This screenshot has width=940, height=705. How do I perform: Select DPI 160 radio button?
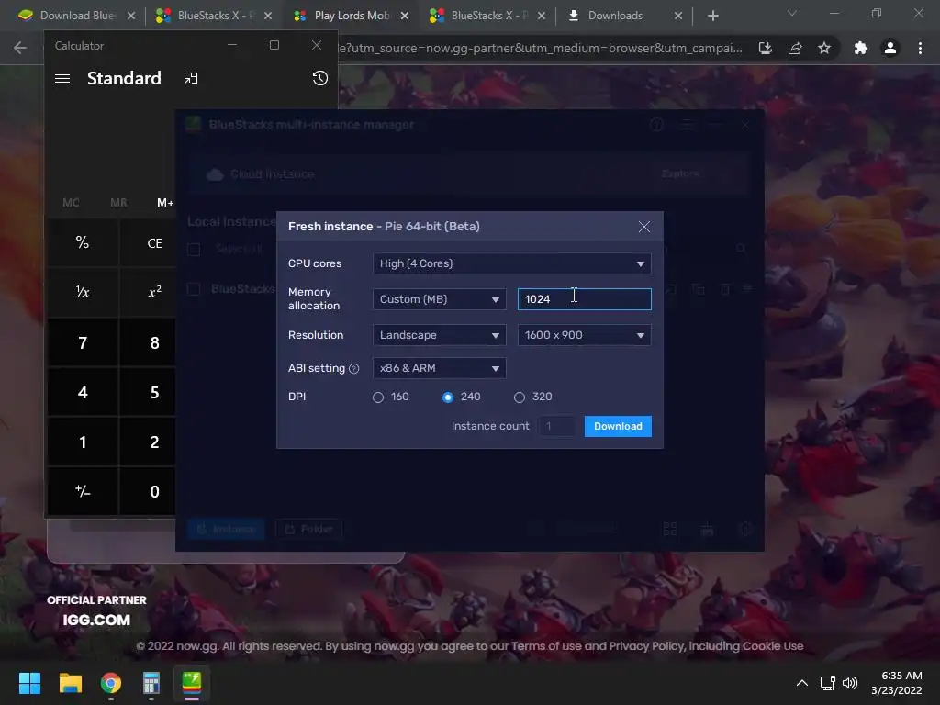377,397
